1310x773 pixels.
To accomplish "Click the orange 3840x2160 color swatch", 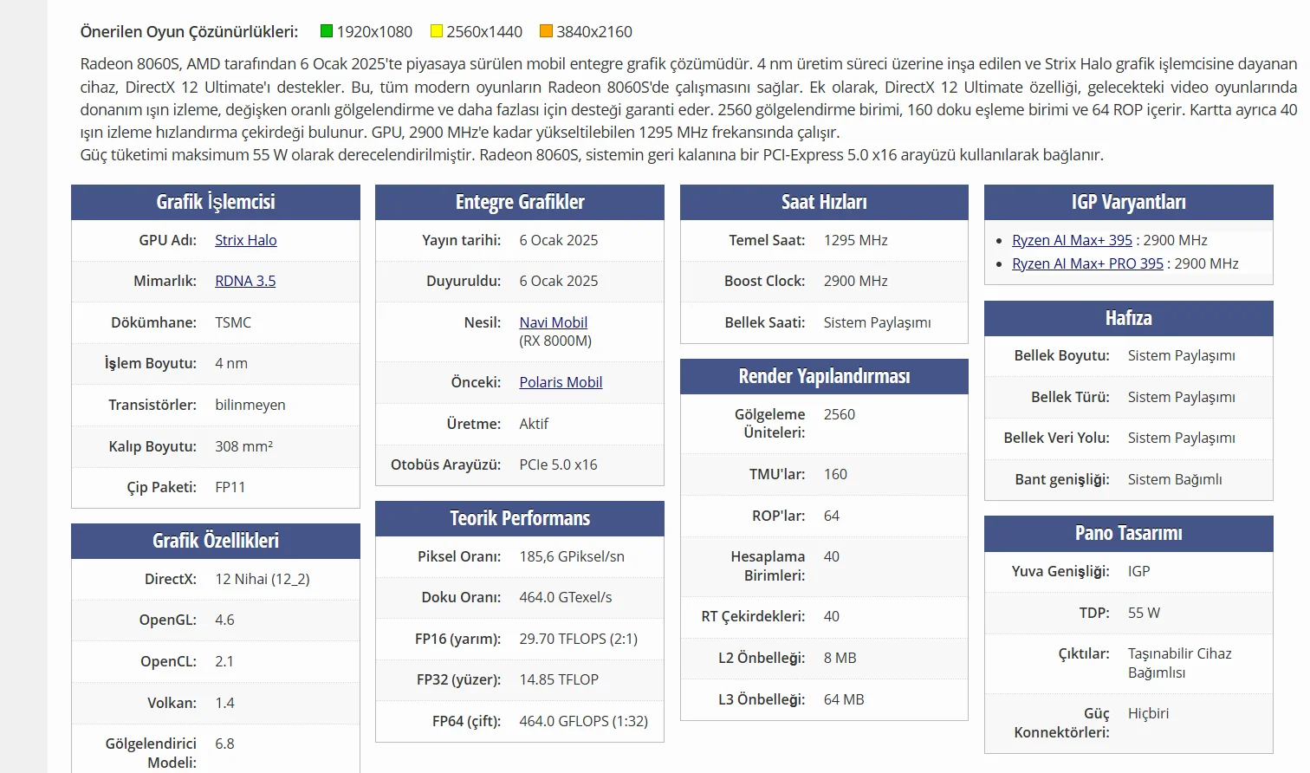I will pos(546,31).
